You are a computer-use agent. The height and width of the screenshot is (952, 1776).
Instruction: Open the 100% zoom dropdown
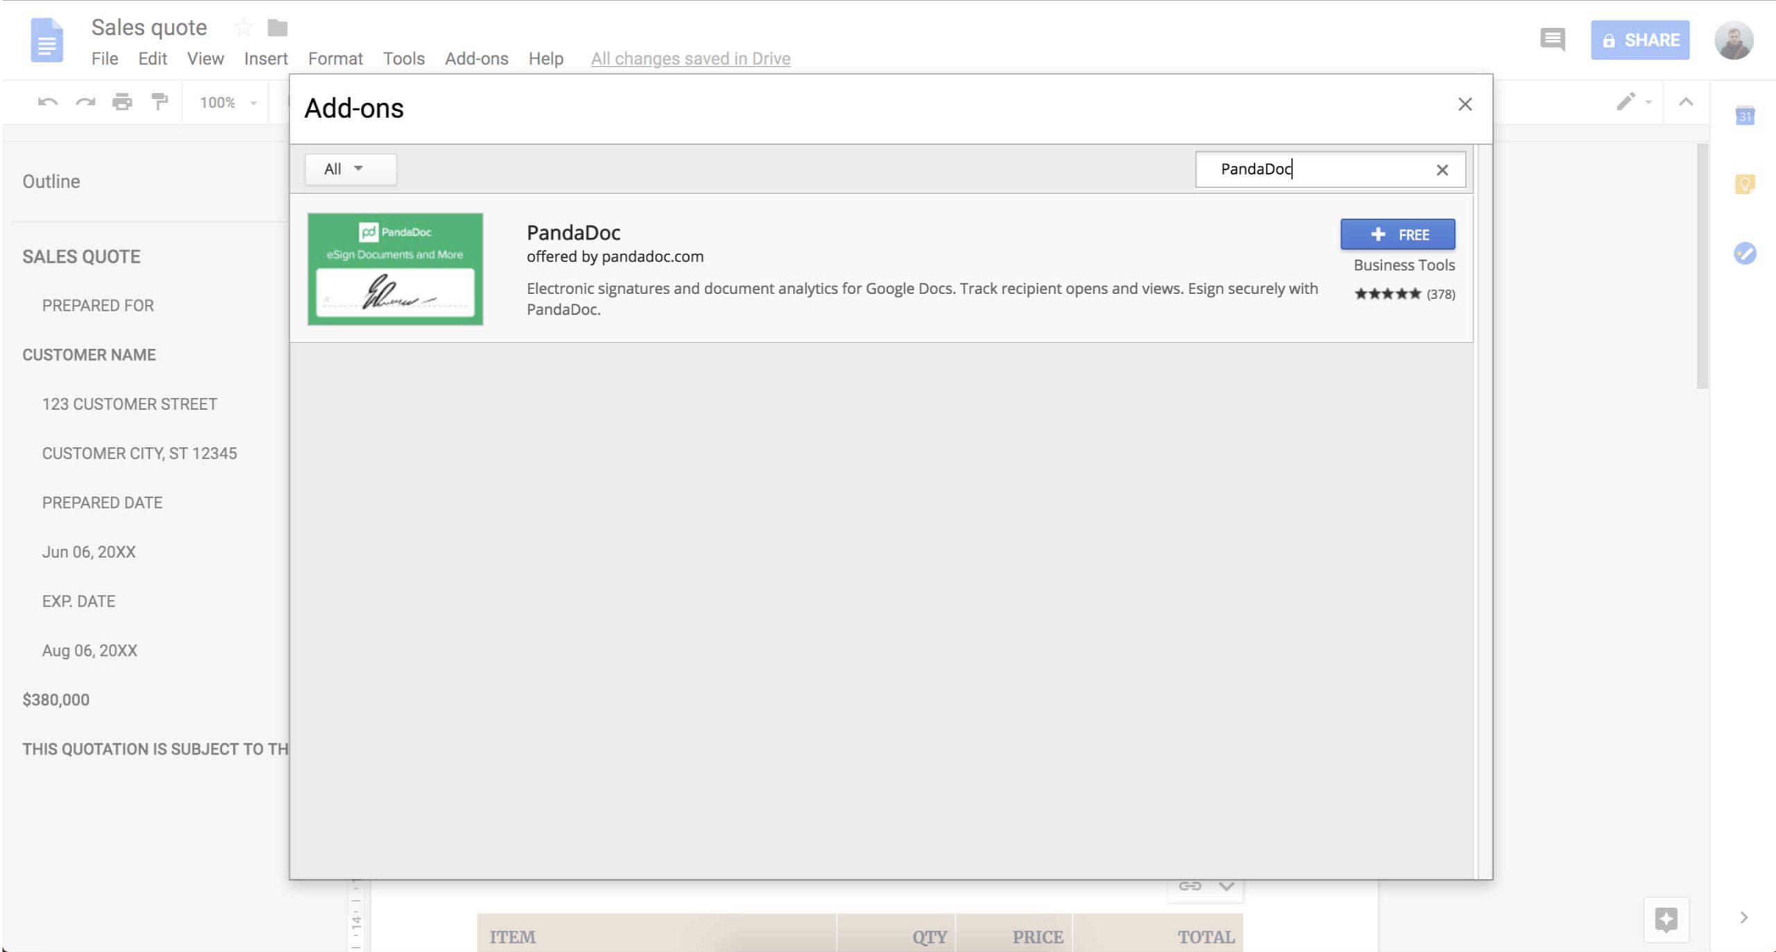coord(228,103)
